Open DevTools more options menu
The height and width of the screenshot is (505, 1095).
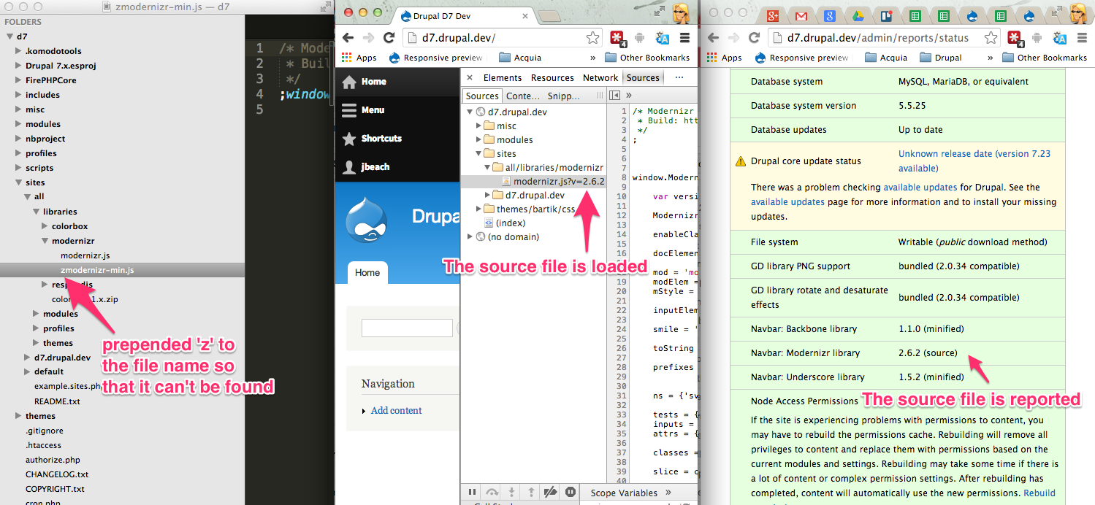pos(679,77)
